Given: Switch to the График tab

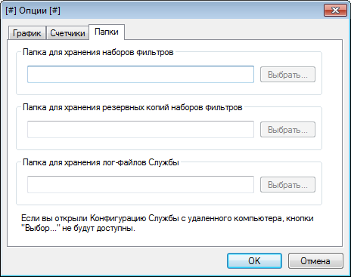Looking at the screenshot, I should pyautogui.click(x=27, y=33).
